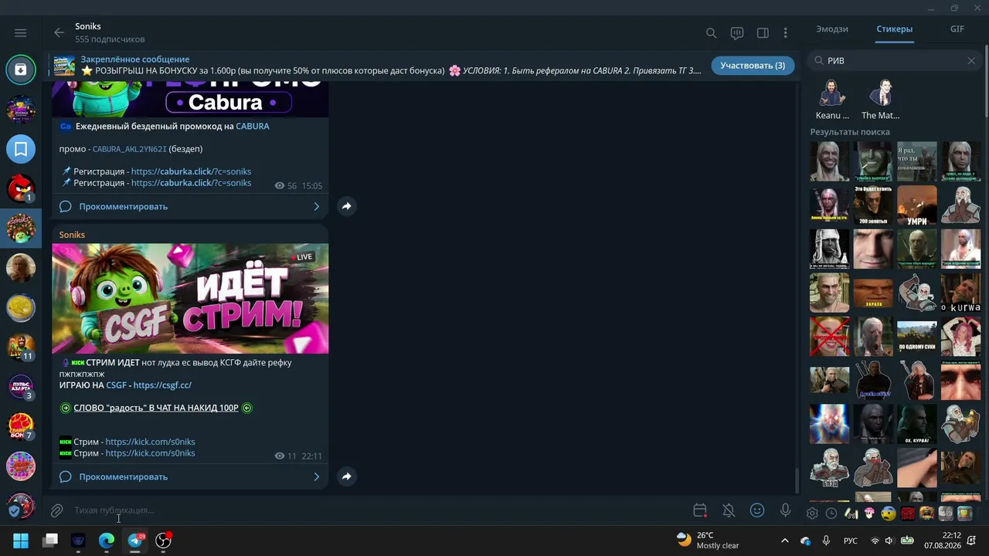Screen dimensions: 989x556
Task: Open the Angry Birds red avatar chat
Action: [21, 188]
